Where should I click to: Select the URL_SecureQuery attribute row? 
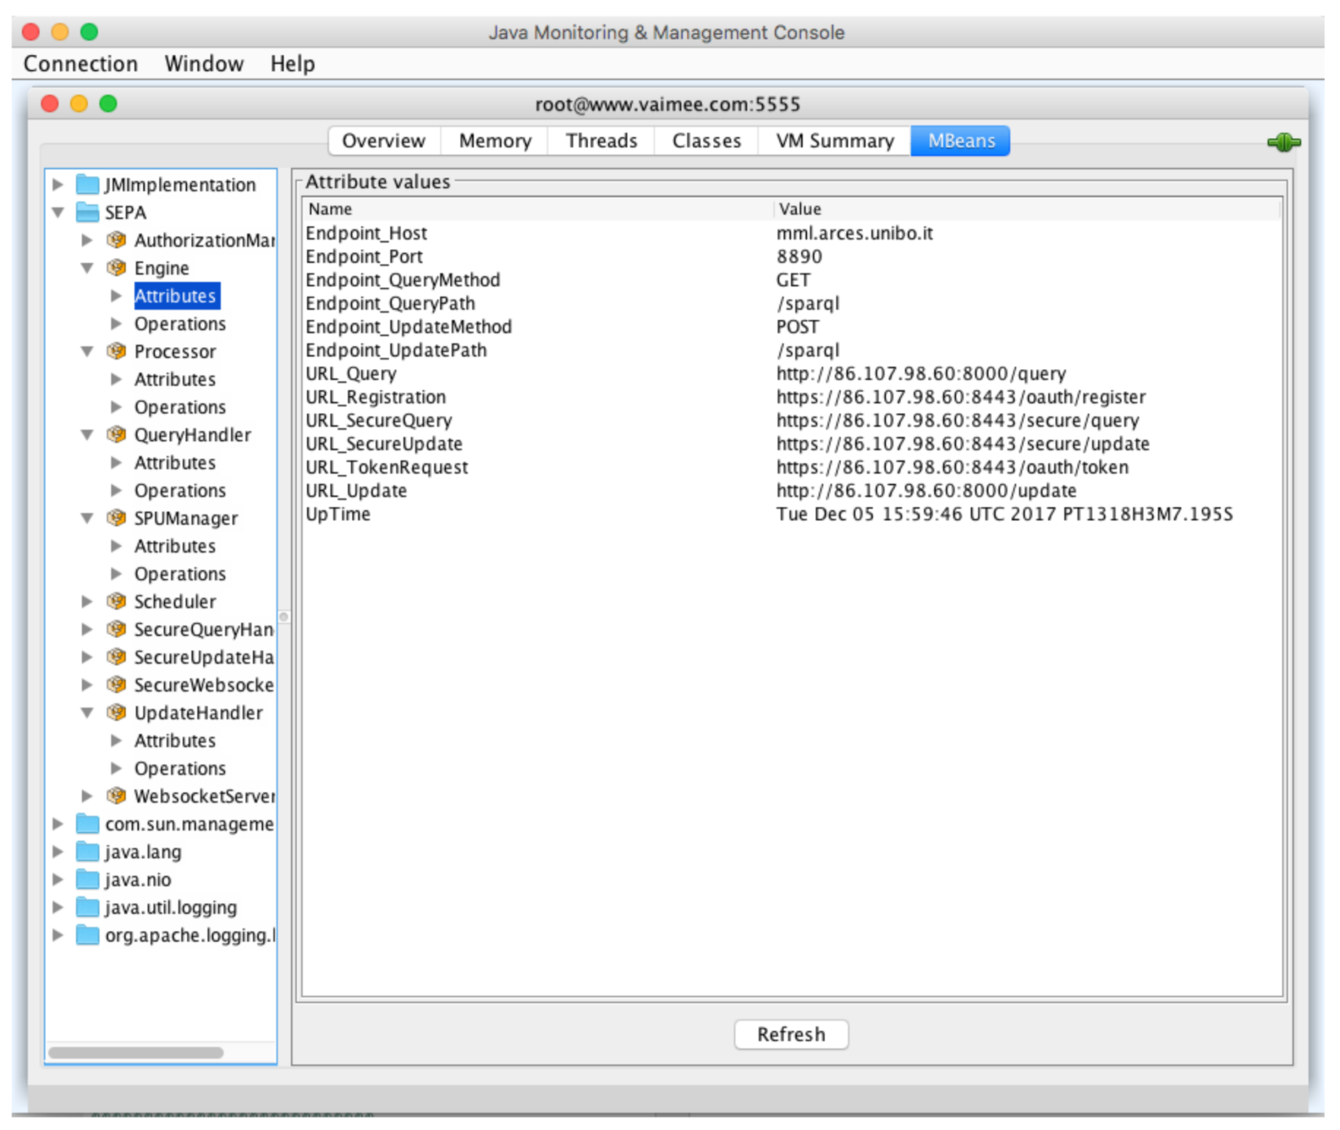[x=379, y=421]
